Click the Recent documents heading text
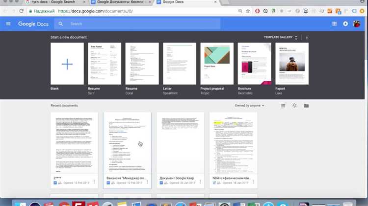Screen dimensions: 368x206 click(x=64, y=106)
